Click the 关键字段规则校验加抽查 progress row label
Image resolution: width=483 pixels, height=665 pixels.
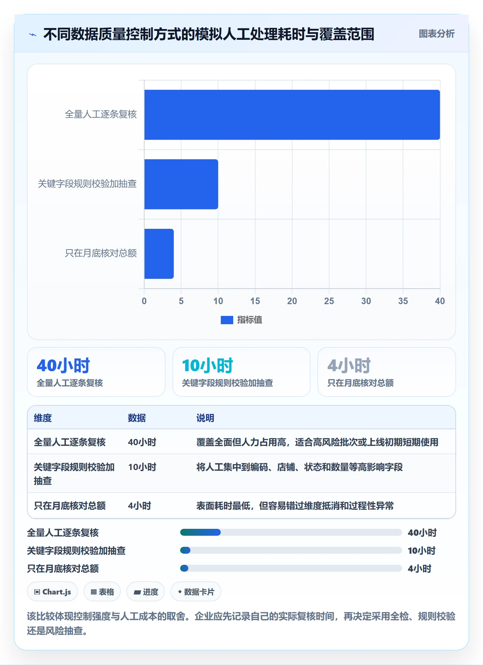(x=77, y=551)
